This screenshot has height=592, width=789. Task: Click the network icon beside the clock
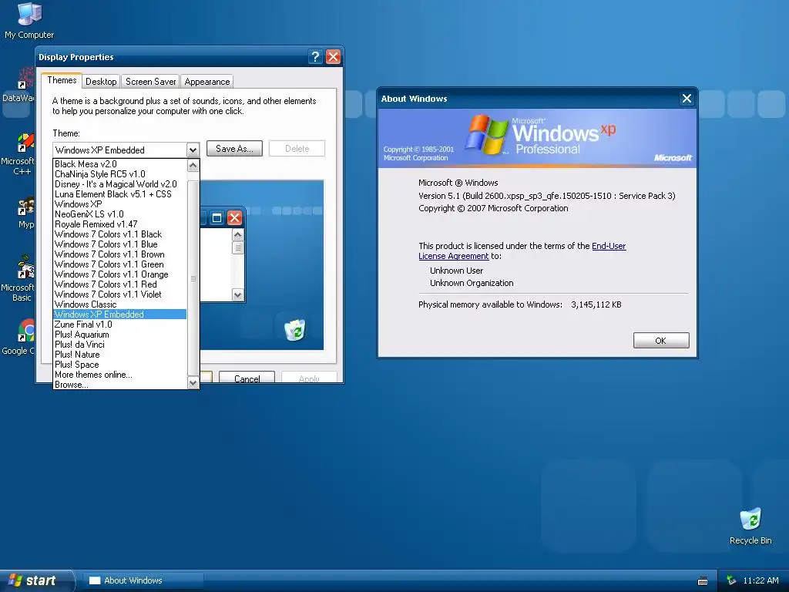[x=731, y=580]
